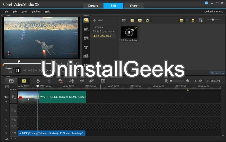This screenshot has height=142, width=226.
Task: Switch to the Capture tab
Action: pos(93,6)
